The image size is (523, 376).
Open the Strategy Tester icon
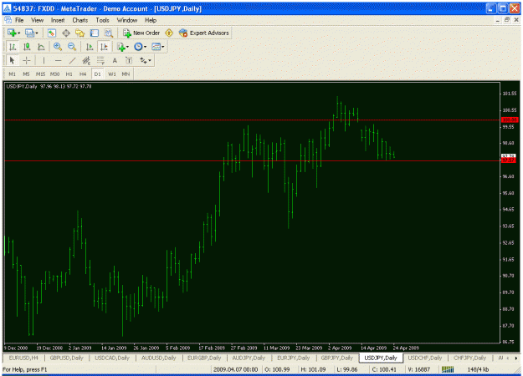click(x=109, y=33)
